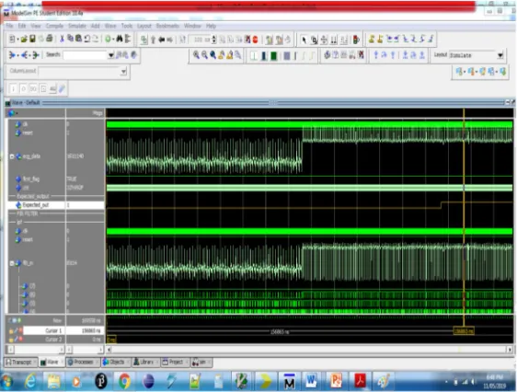This screenshot has height=392, width=517.
Task: Toggle the lock icon on Cursor 1 row
Action: (x=11, y=331)
